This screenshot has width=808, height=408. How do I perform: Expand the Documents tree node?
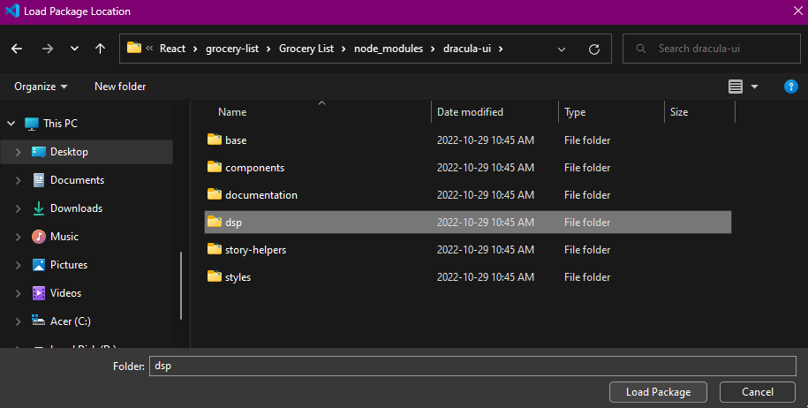click(18, 180)
